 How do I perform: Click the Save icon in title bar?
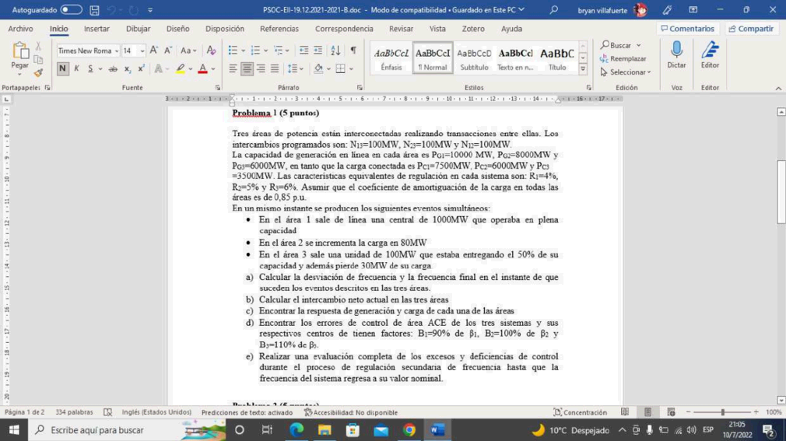coord(94,9)
